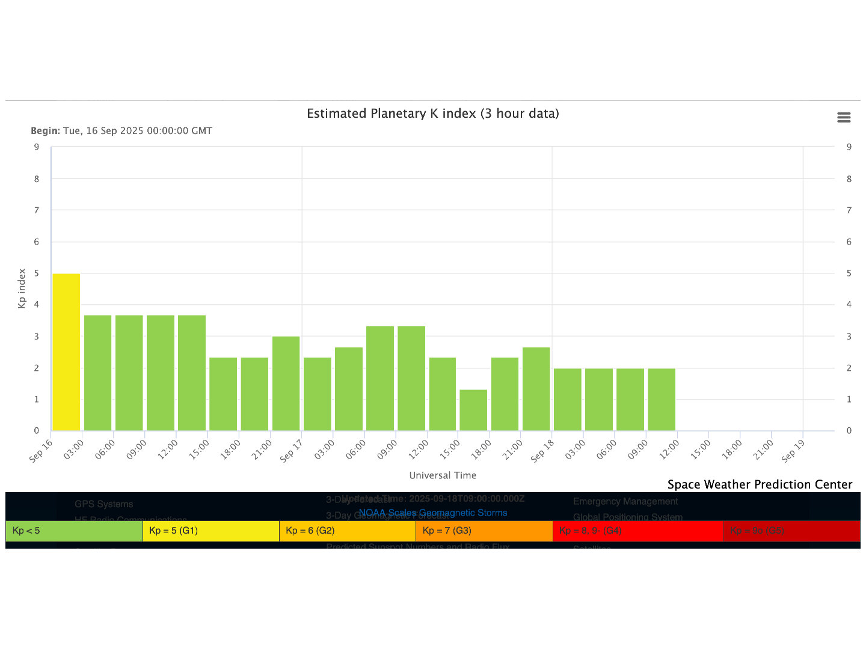The height and width of the screenshot is (649, 866).
Task: Click the Sep 17 label on time axis
Action: coord(291,451)
